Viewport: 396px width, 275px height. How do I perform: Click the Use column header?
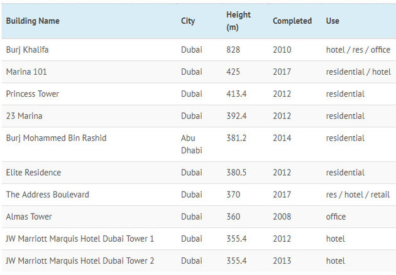coord(333,21)
